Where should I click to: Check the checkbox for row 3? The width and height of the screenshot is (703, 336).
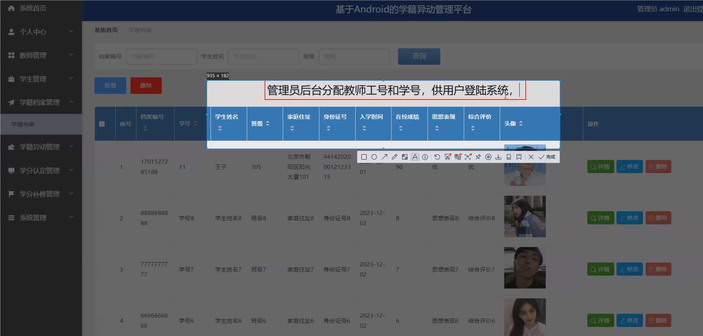[x=102, y=269]
